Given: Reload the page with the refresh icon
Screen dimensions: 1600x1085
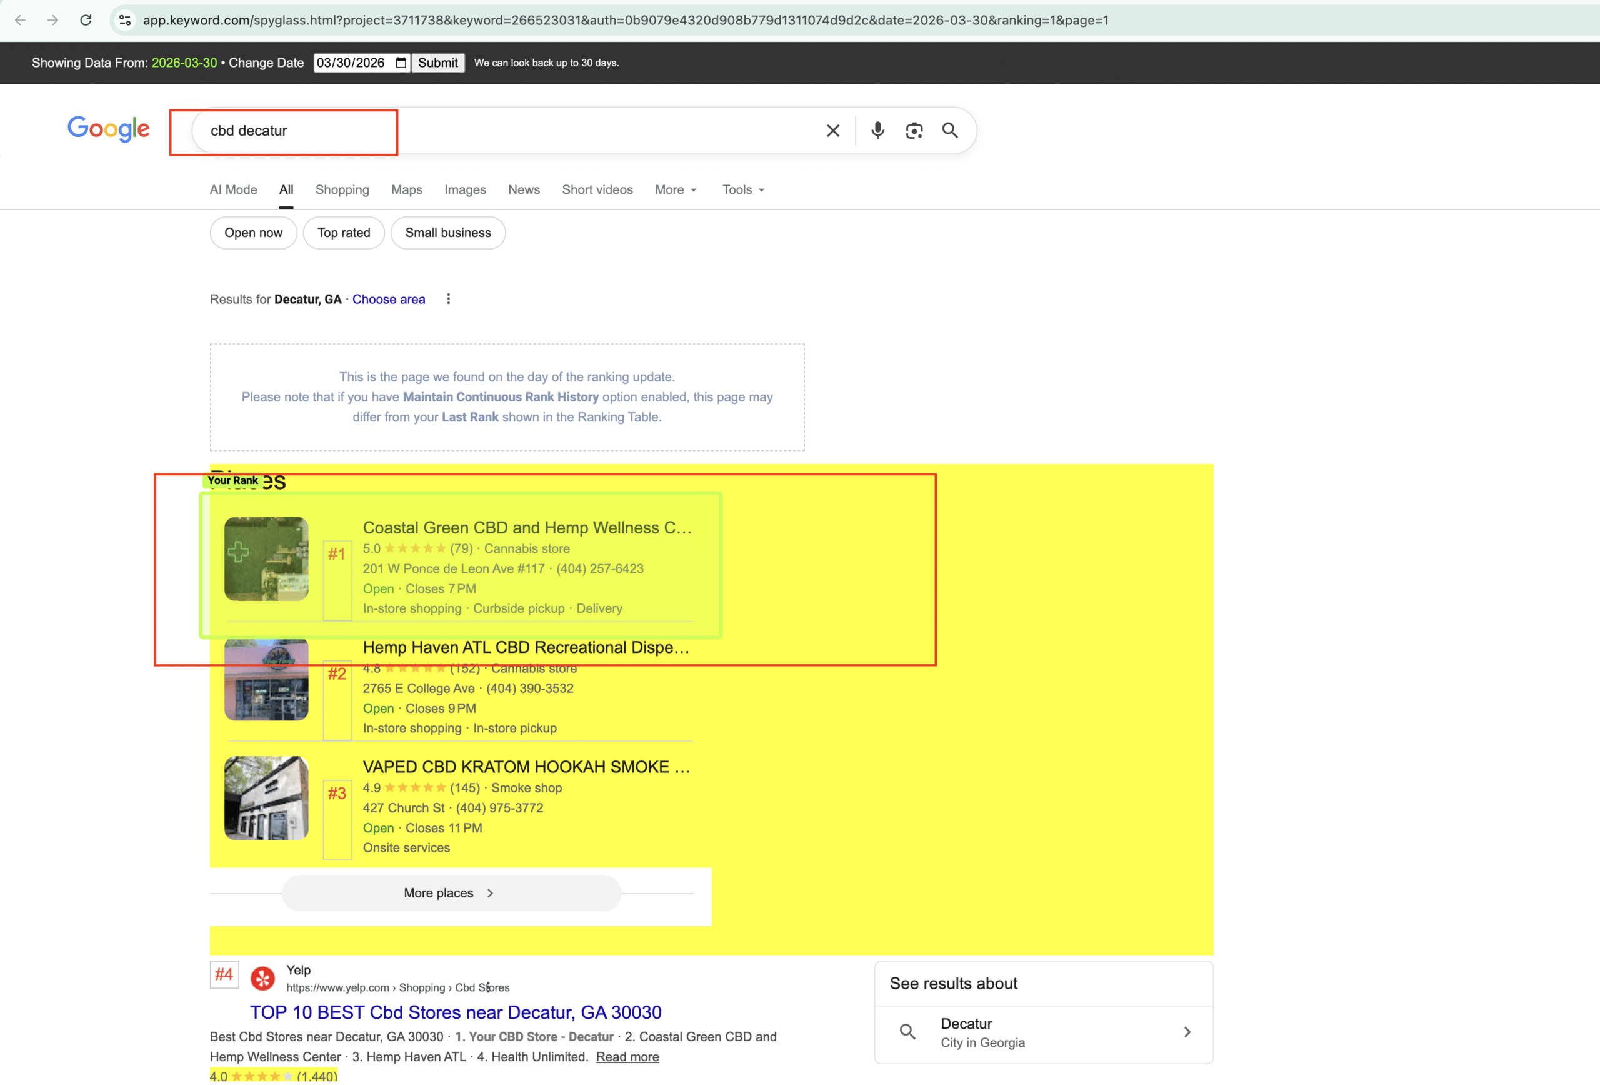Looking at the screenshot, I should click(86, 20).
